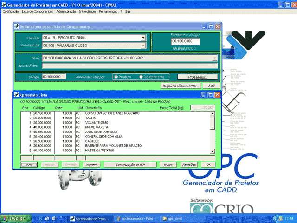The width and height of the screenshot is (297, 223).
Task: Open the Iniciar start menu
Action: tap(13, 218)
